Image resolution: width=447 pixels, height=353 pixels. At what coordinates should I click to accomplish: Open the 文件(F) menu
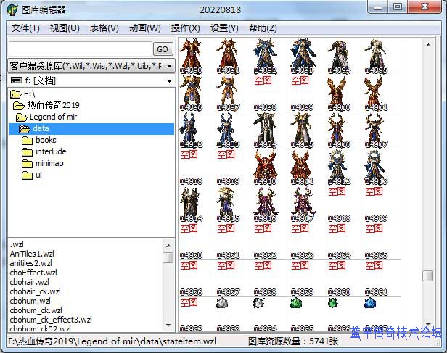tap(25, 28)
